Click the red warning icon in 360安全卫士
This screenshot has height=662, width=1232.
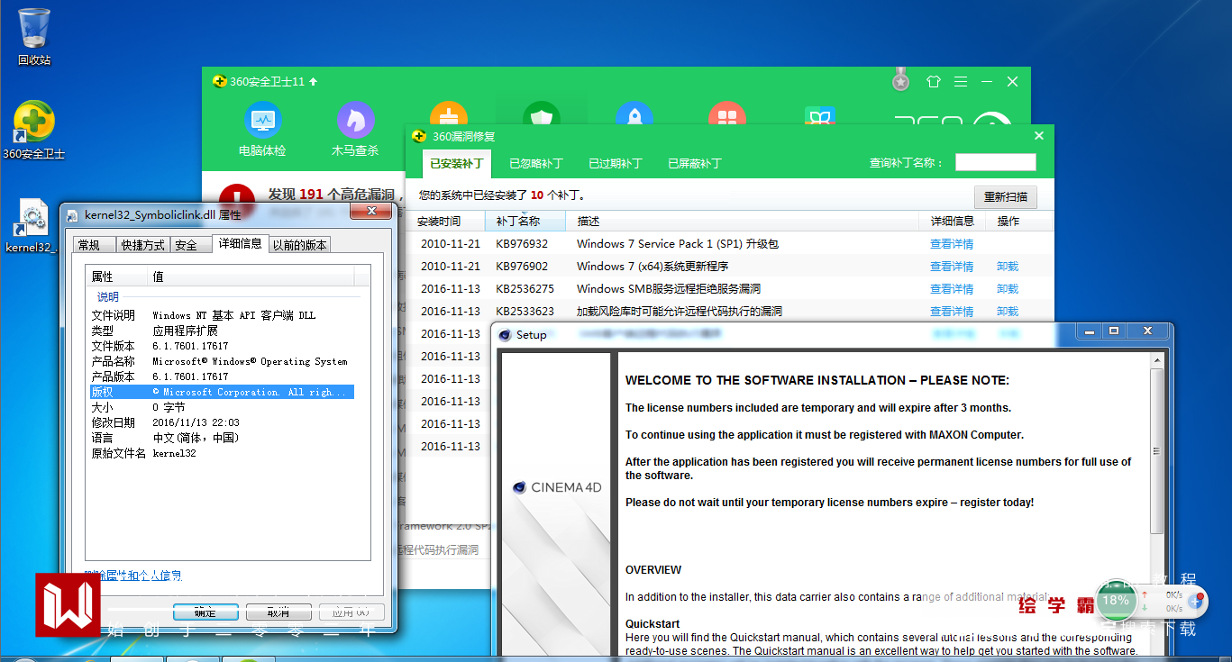tap(237, 200)
